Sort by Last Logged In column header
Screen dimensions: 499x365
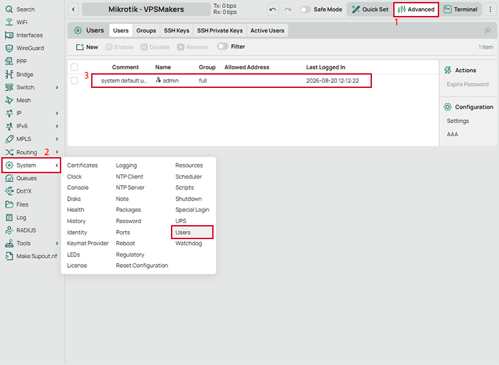coord(325,67)
